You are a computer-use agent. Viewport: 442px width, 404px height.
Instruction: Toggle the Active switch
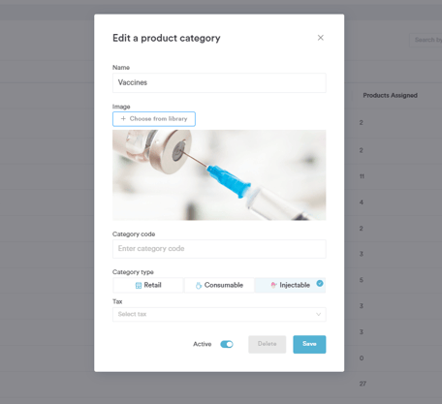point(227,344)
